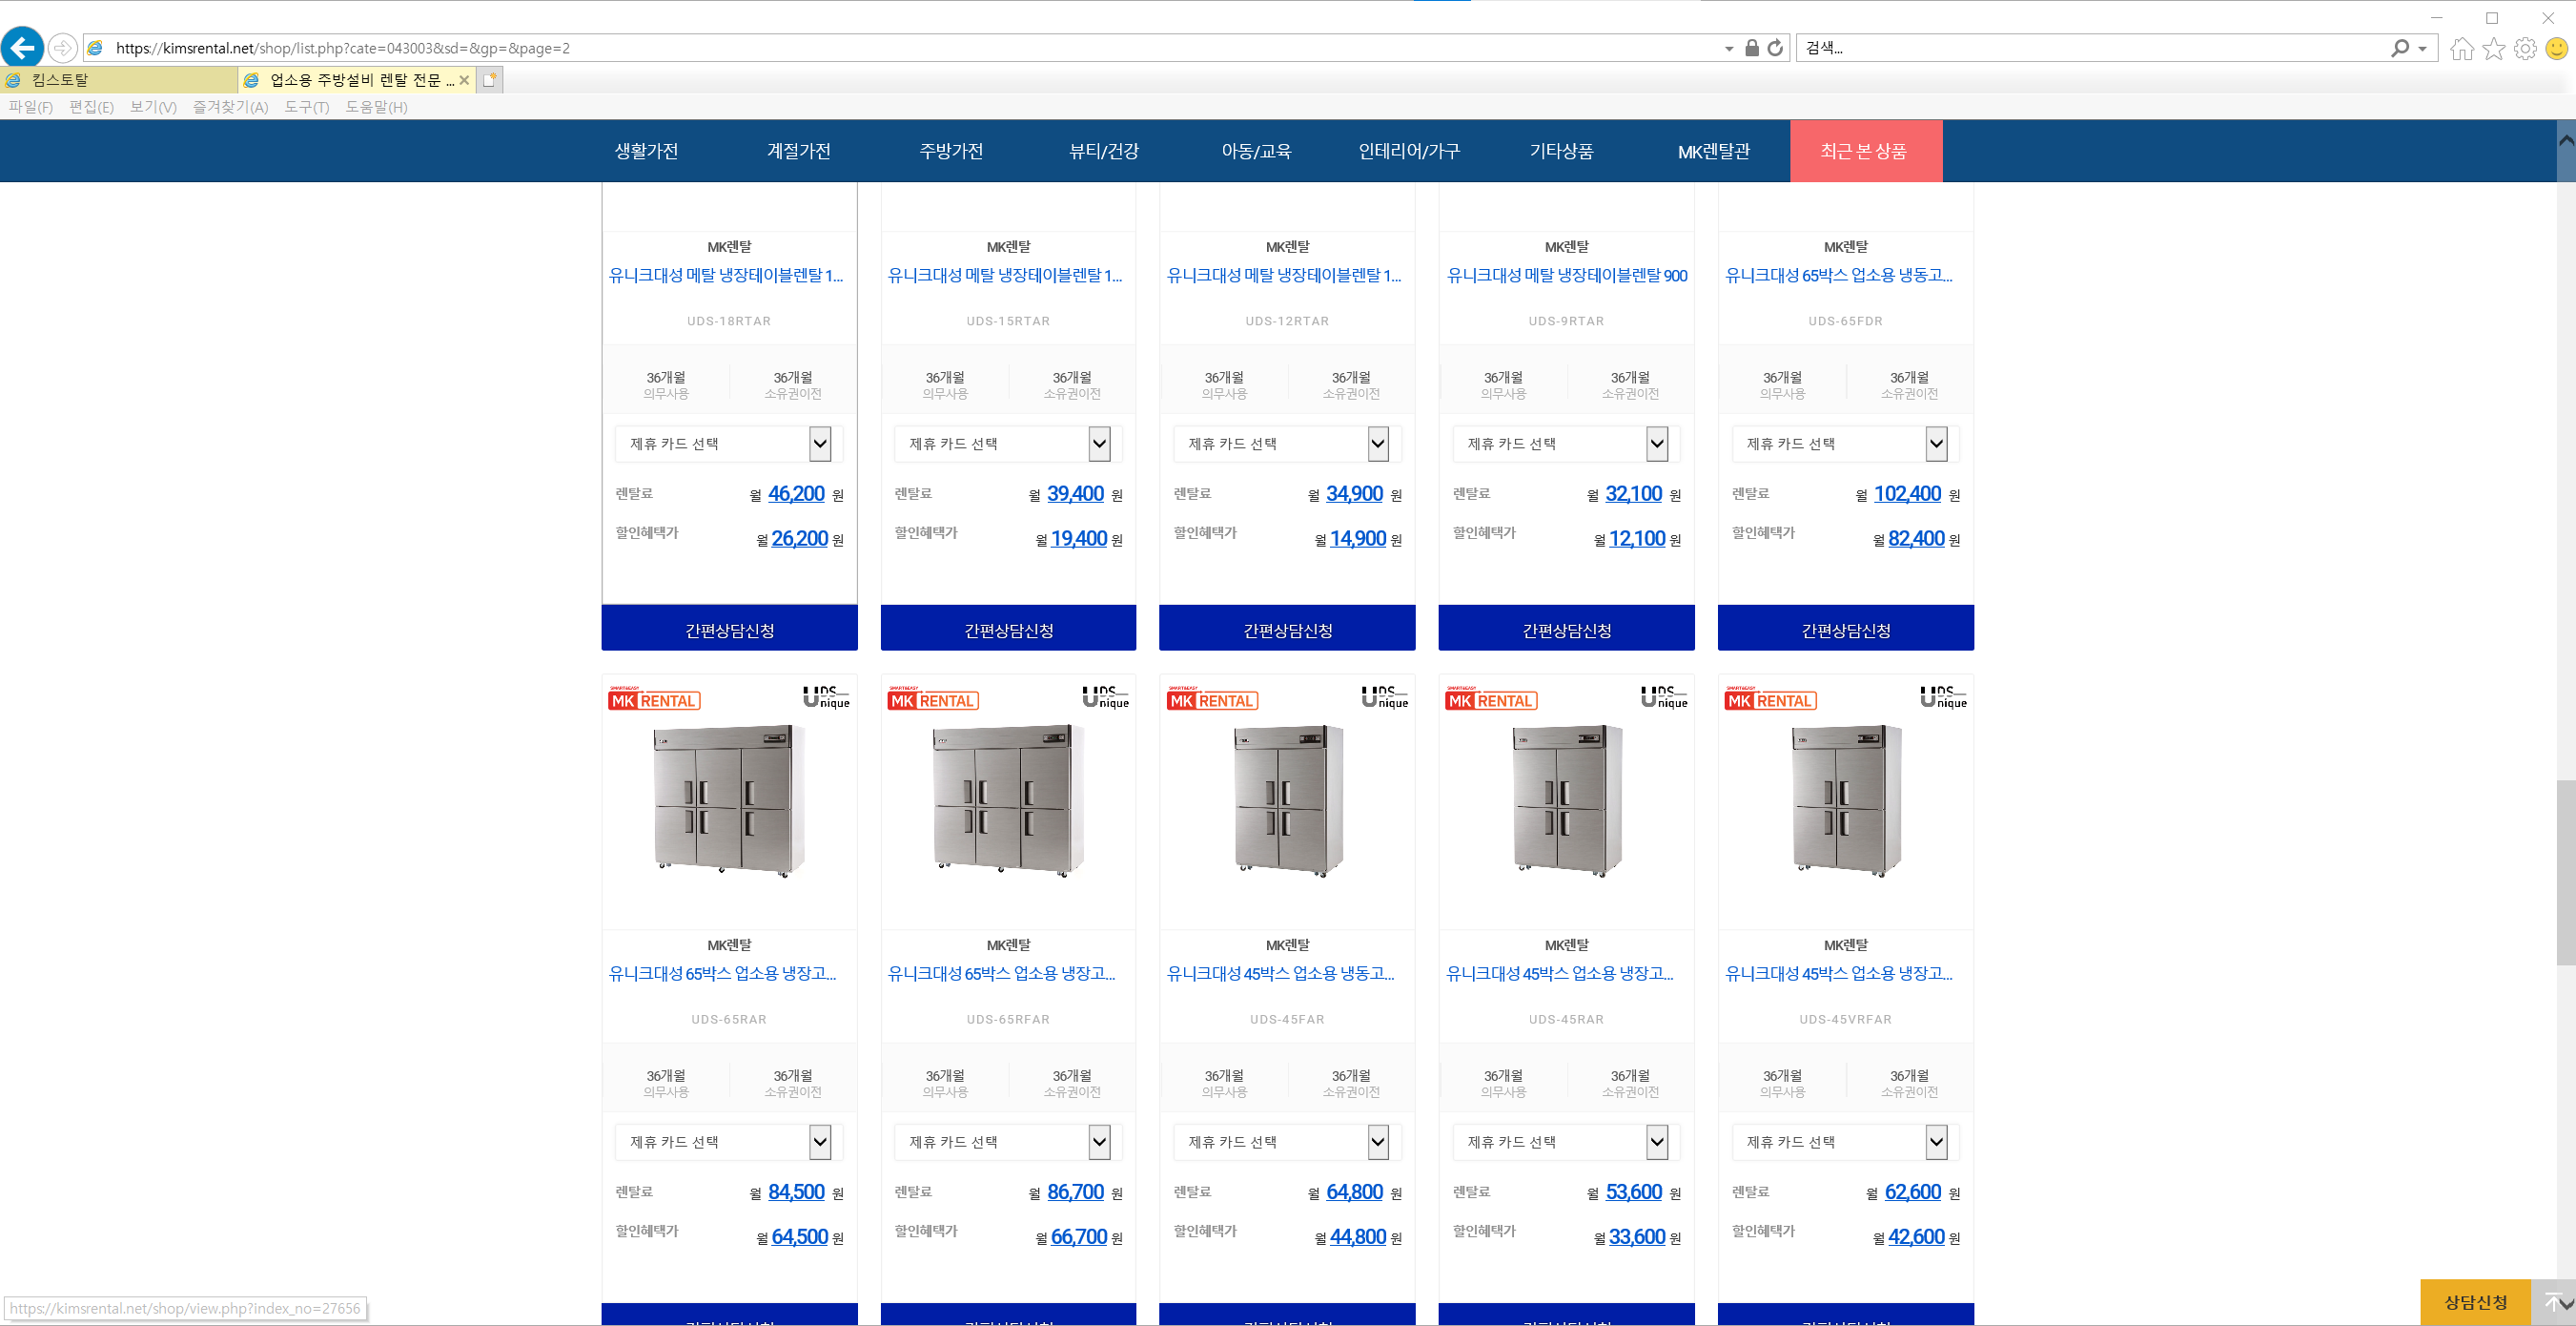2576x1326 pixels.
Task: Click UDS Unique logo on UDS-45VRFAR card
Action: pos(1943,696)
